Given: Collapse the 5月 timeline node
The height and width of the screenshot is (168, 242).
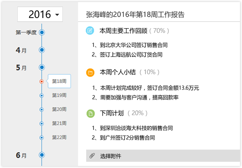Looking at the screenshot, I should (42, 67).
